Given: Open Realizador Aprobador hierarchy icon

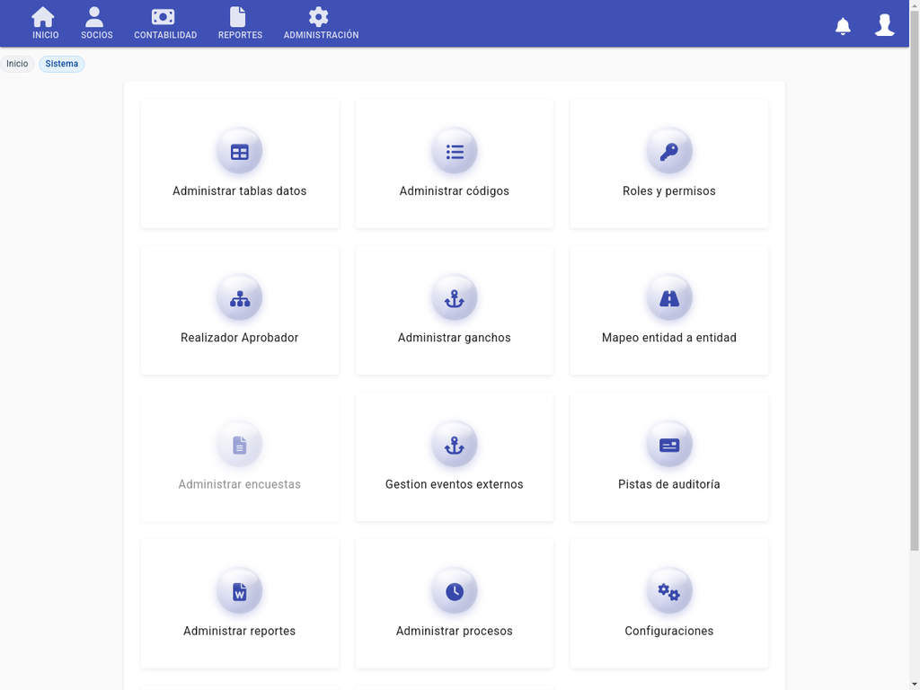Looking at the screenshot, I should tap(239, 298).
